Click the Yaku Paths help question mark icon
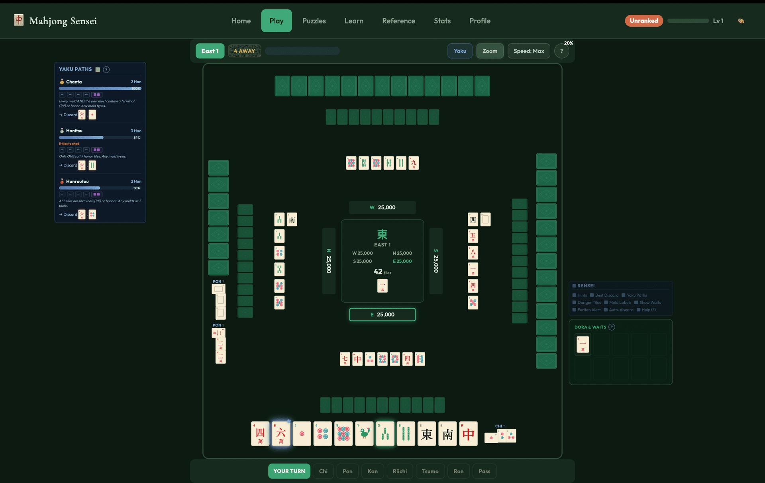The width and height of the screenshot is (765, 483). (106, 69)
